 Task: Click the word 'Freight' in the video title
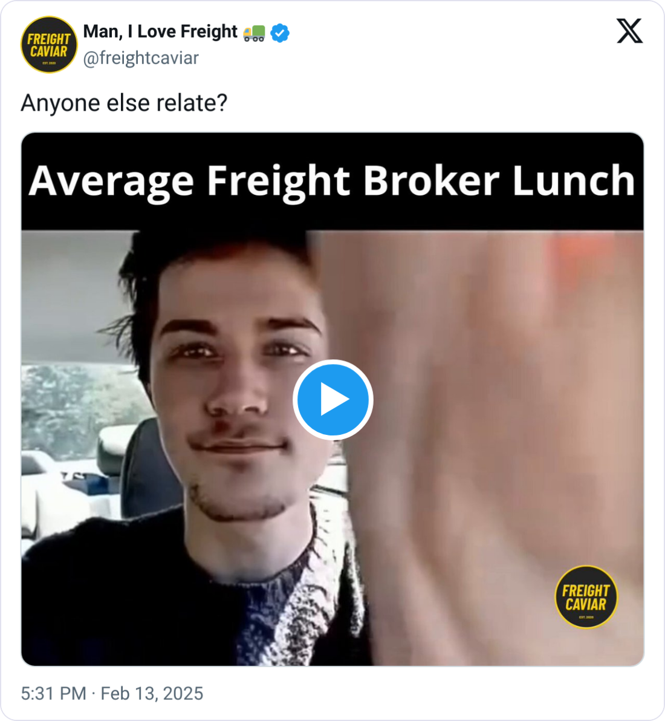(279, 181)
